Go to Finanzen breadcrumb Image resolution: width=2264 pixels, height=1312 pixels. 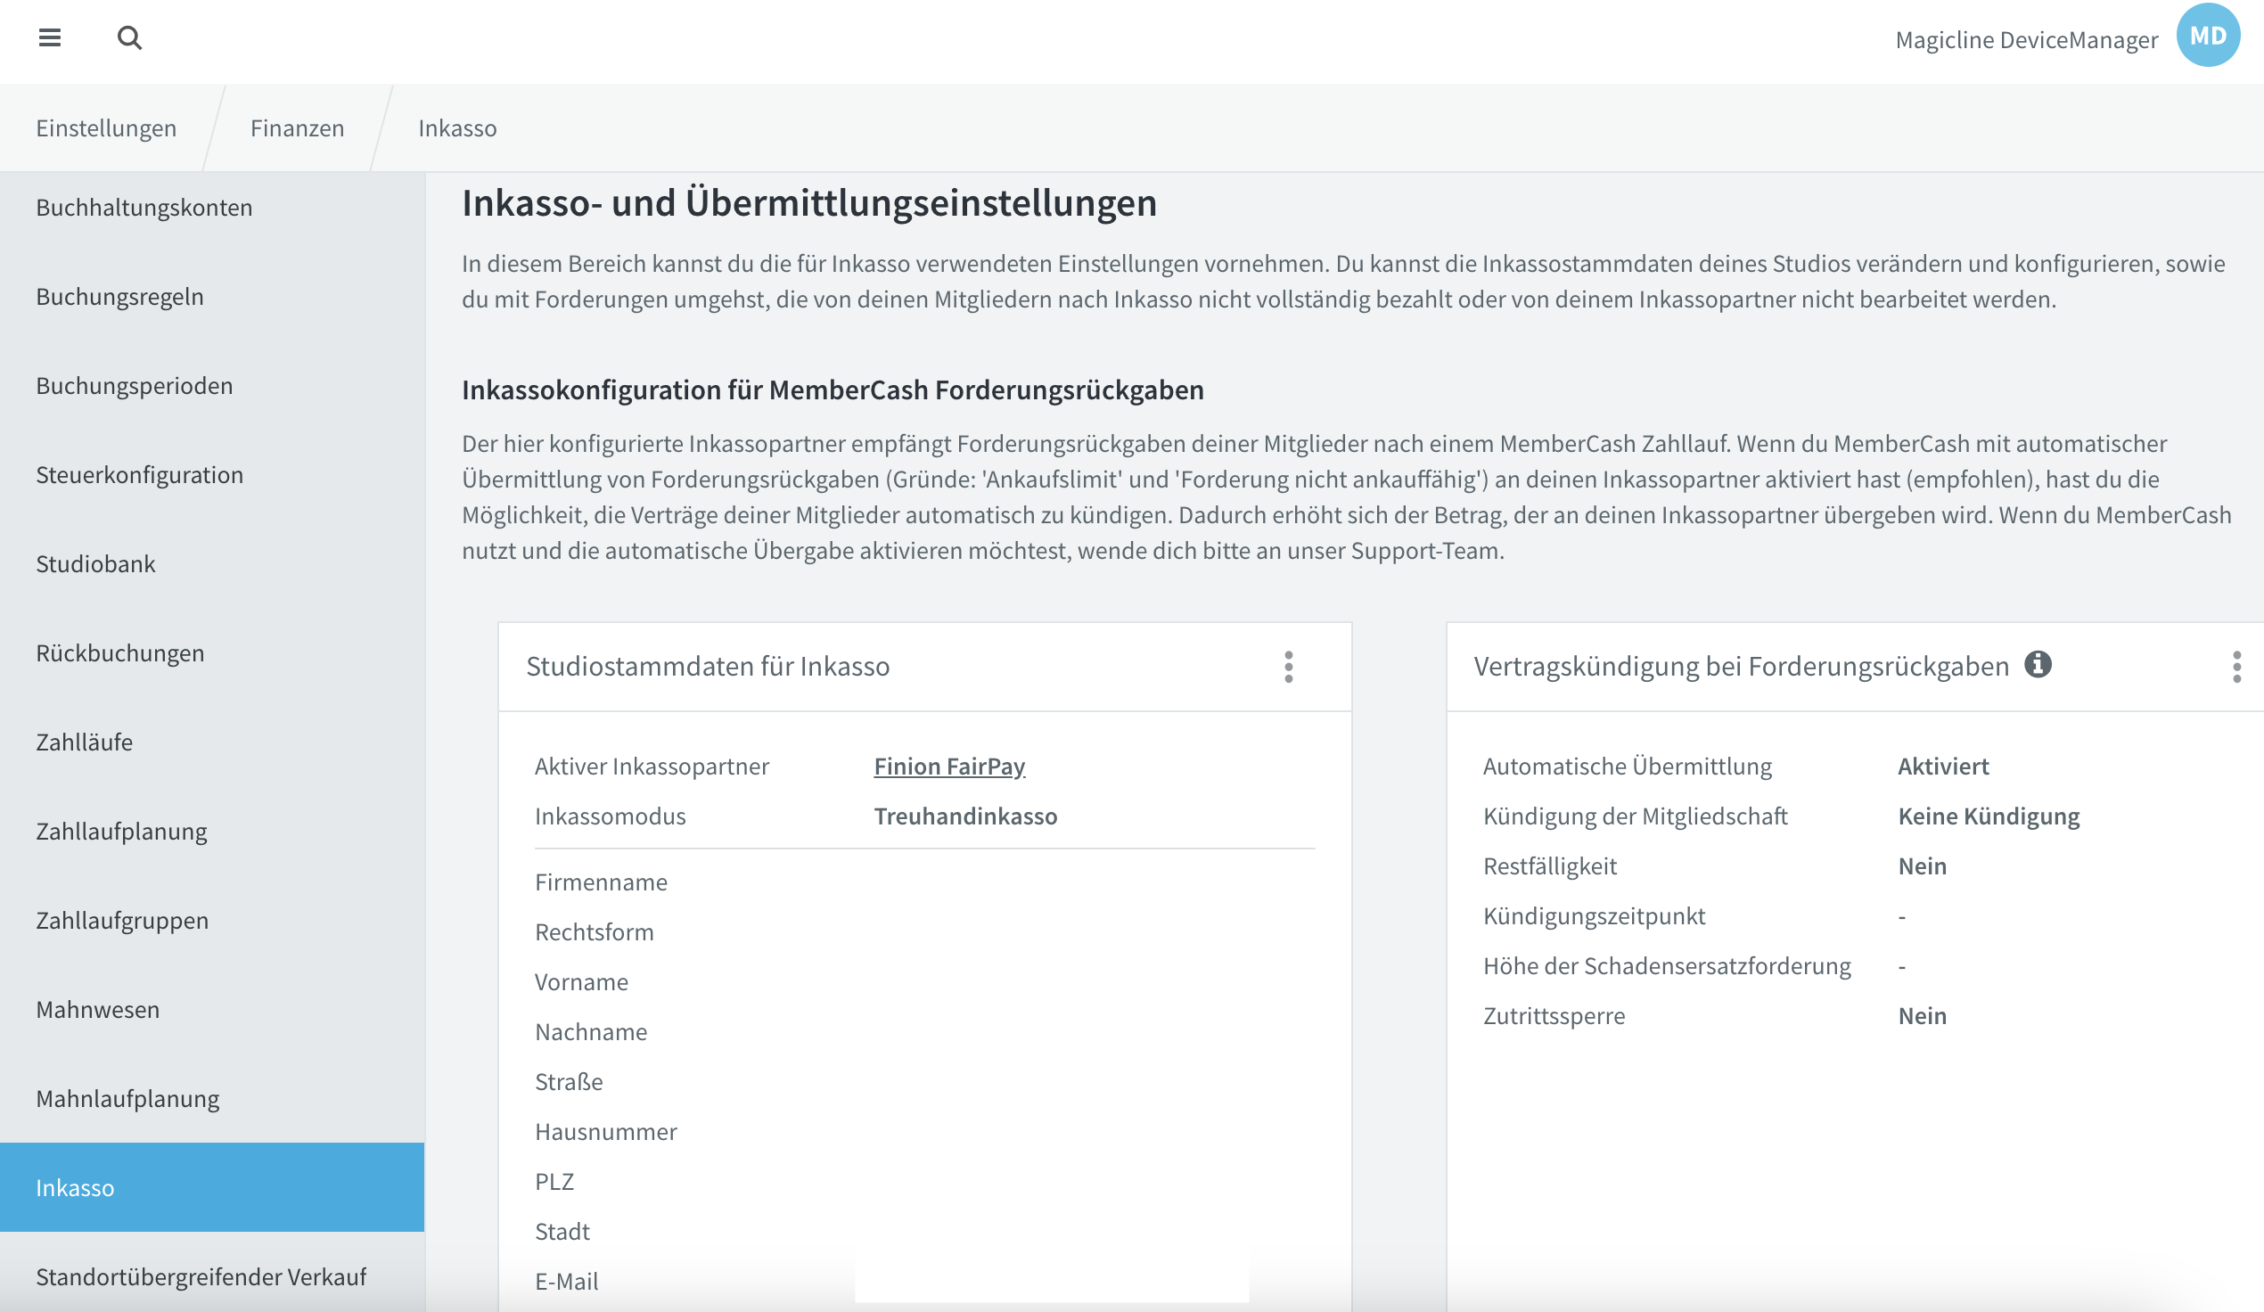pos(298,127)
